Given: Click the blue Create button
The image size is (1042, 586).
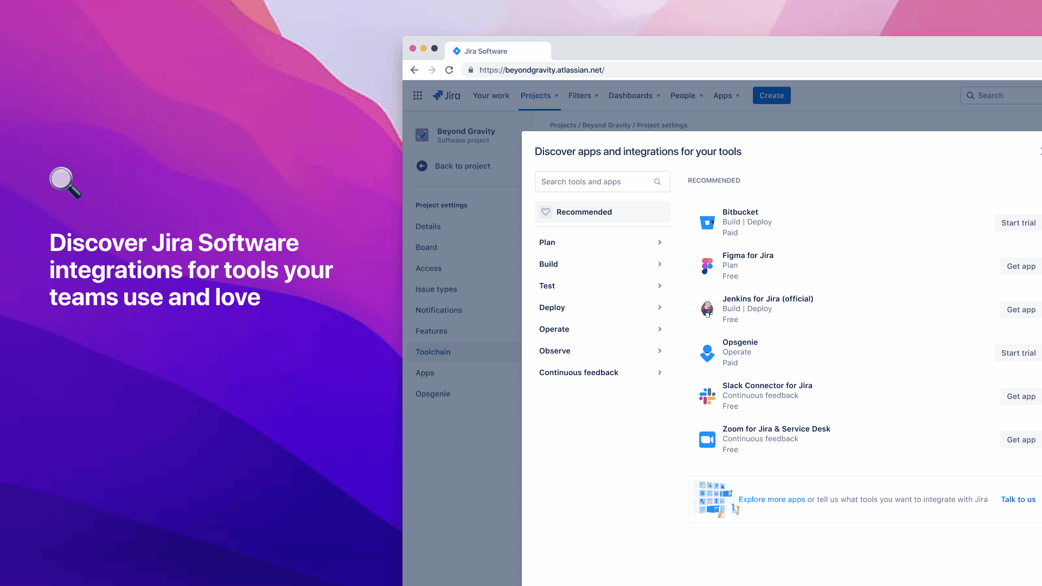Looking at the screenshot, I should (771, 95).
